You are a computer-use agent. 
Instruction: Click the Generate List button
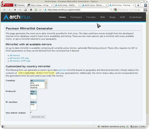click(x=38, y=117)
